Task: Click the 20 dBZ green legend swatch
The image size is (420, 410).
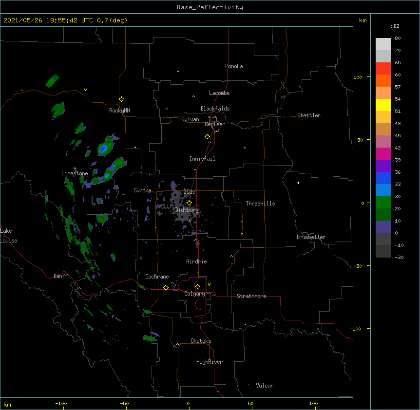Action: coord(383,203)
